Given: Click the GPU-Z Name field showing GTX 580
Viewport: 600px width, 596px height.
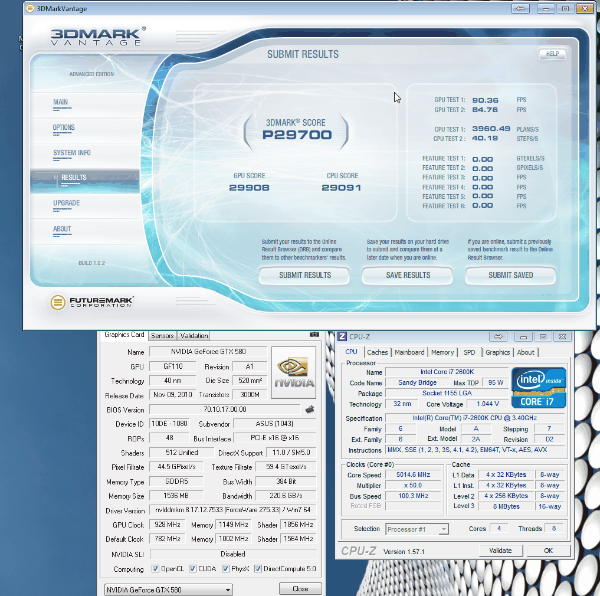Looking at the screenshot, I should (208, 351).
